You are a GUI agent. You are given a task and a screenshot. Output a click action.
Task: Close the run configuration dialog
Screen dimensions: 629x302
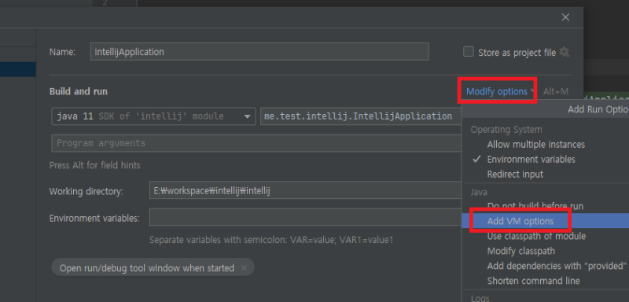coord(565,17)
